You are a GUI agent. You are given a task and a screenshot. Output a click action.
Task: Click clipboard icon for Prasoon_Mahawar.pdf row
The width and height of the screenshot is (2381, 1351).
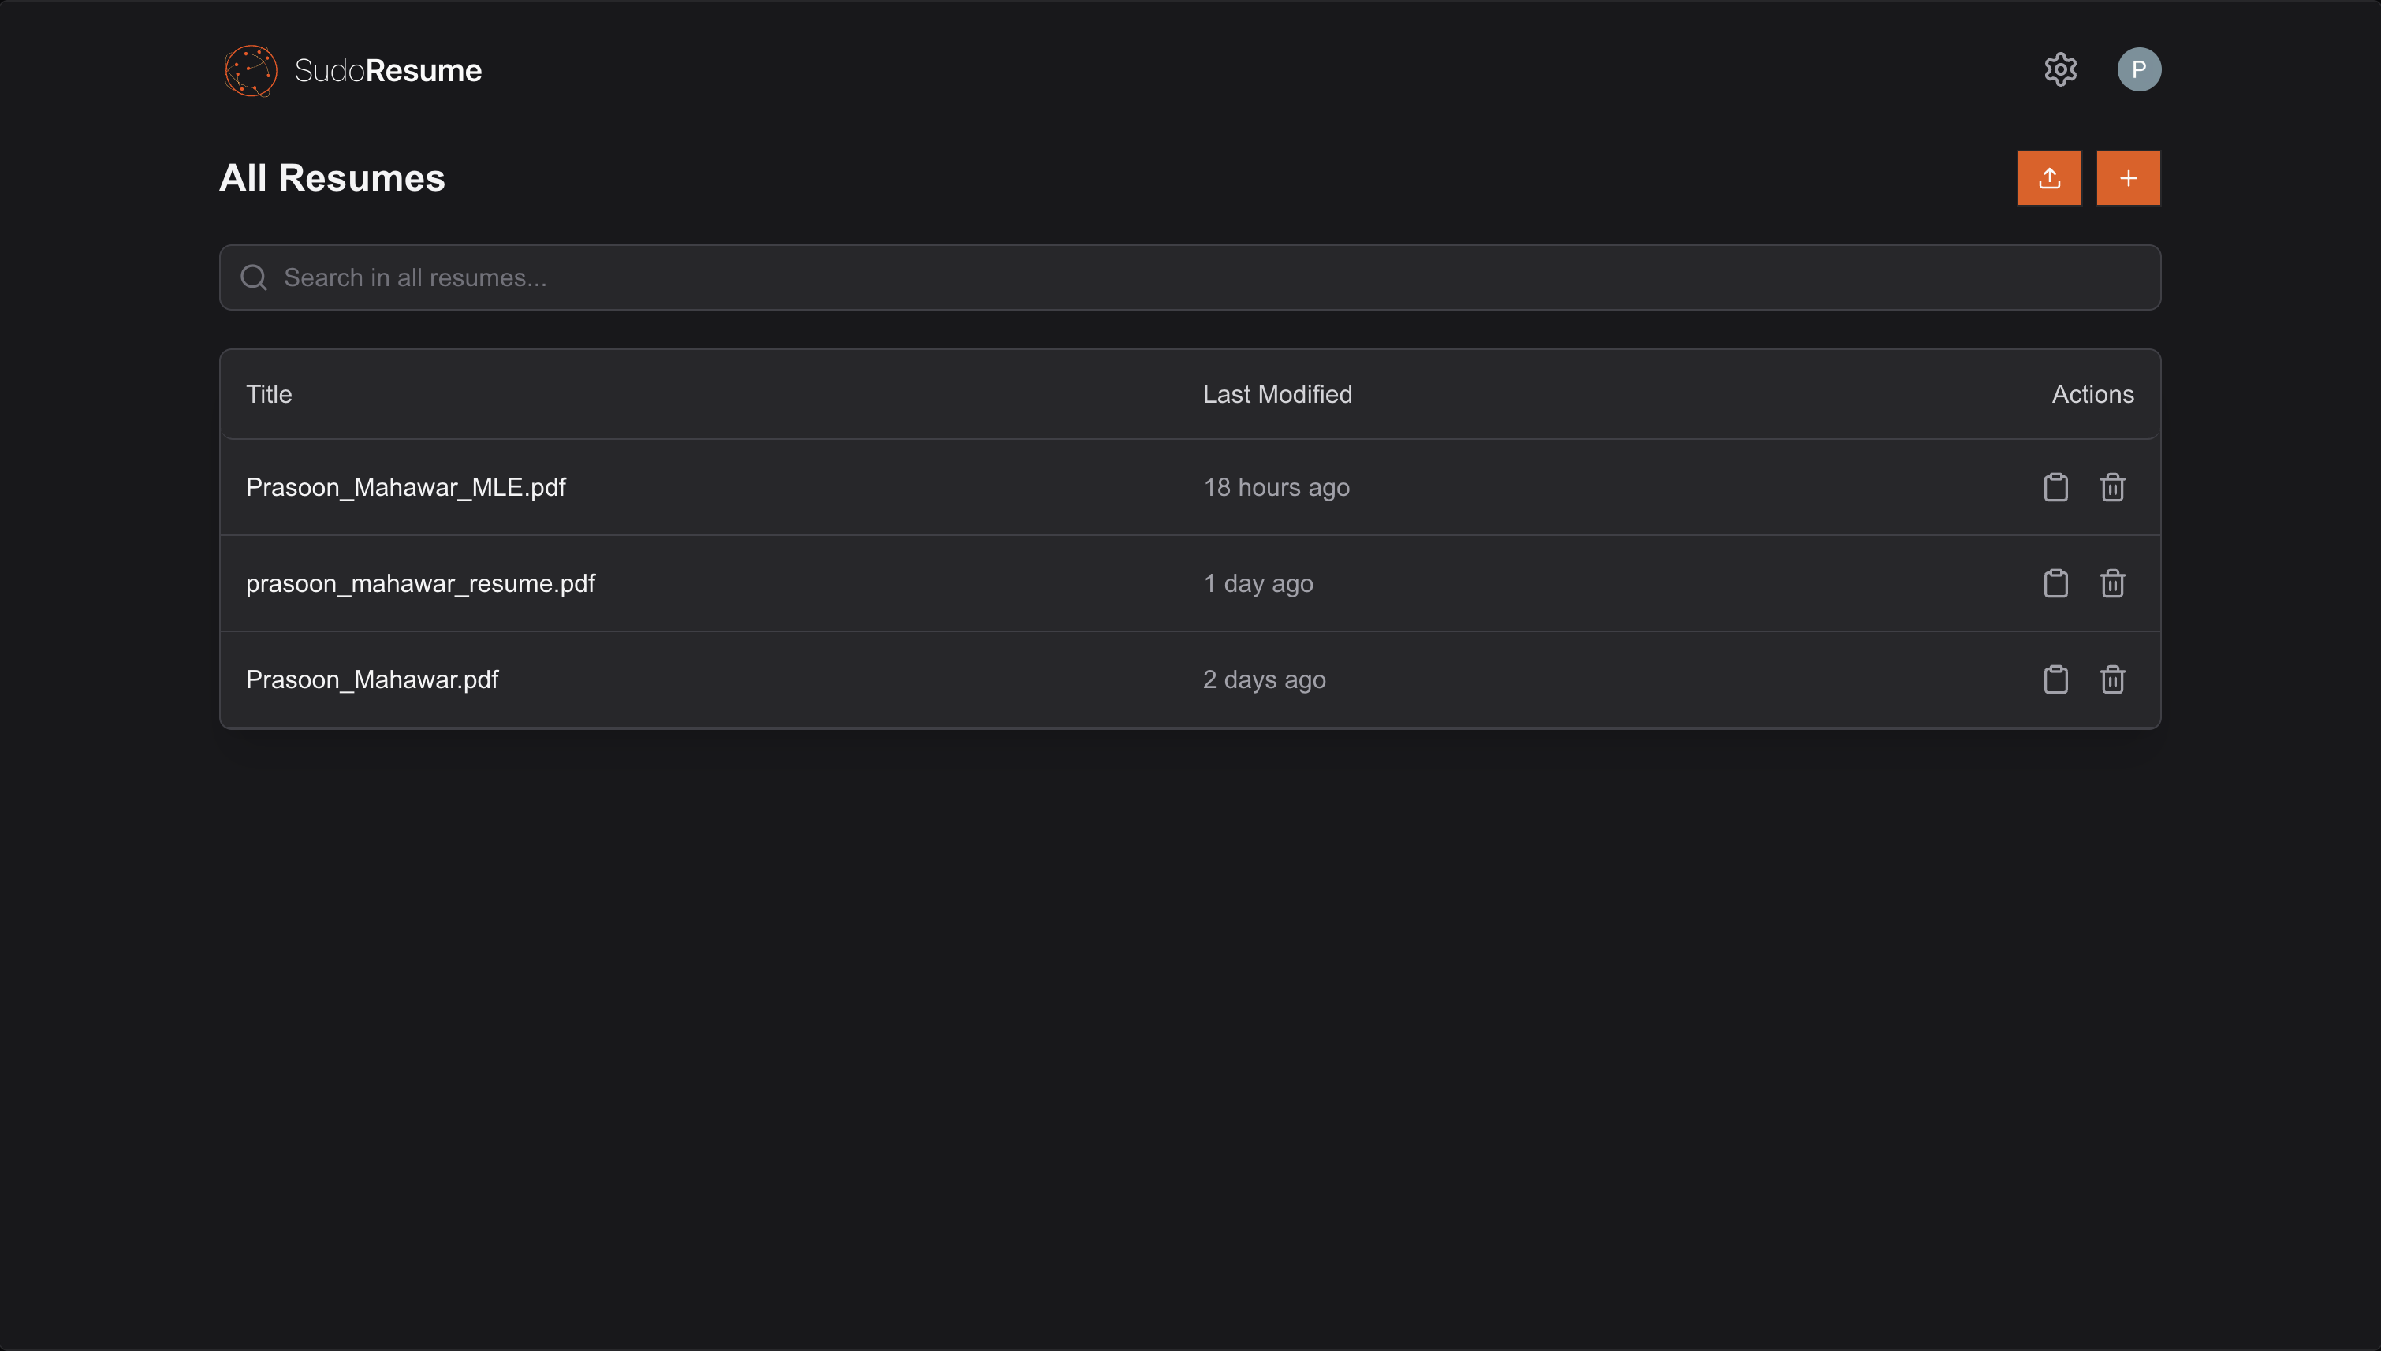tap(2055, 680)
